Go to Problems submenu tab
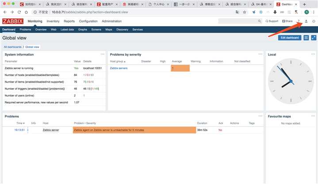This screenshot has height=184, width=318. point(25,30)
